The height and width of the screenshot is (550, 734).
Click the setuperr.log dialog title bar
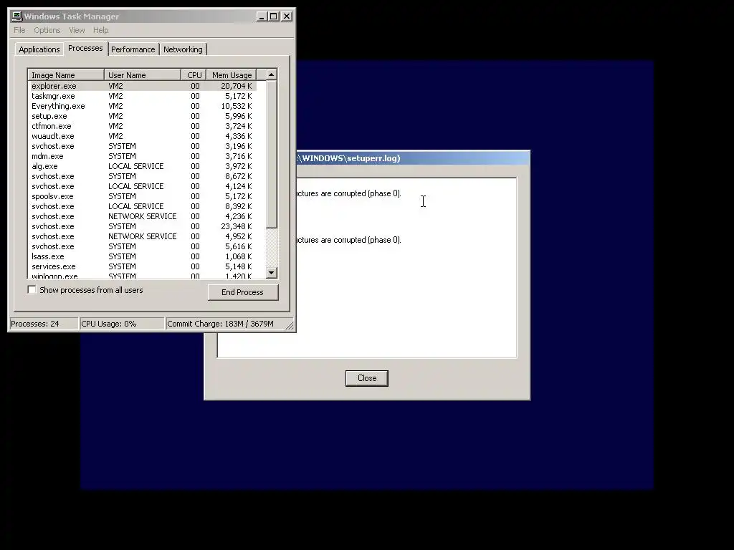coord(414,158)
